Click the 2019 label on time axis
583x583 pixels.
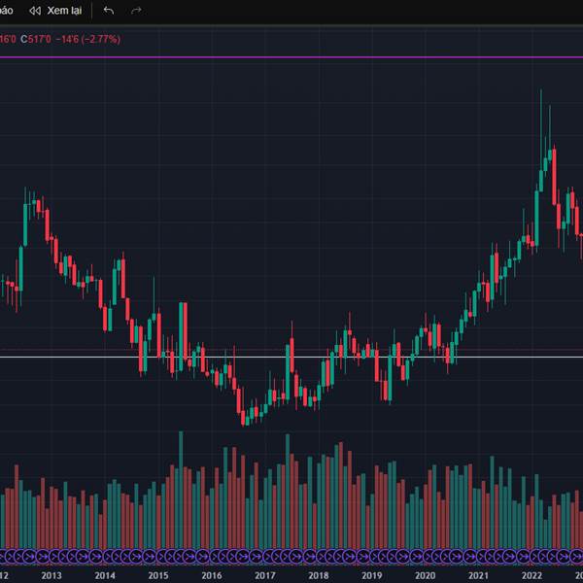click(372, 575)
